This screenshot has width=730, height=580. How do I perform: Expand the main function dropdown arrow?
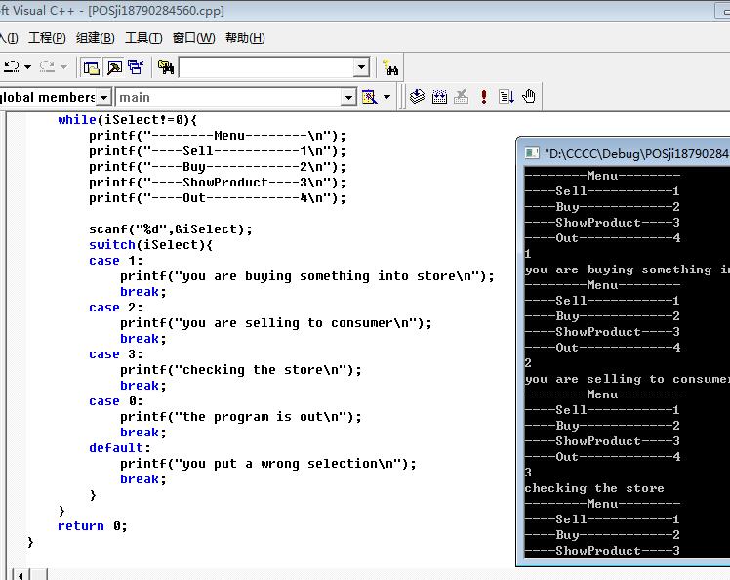point(348,98)
